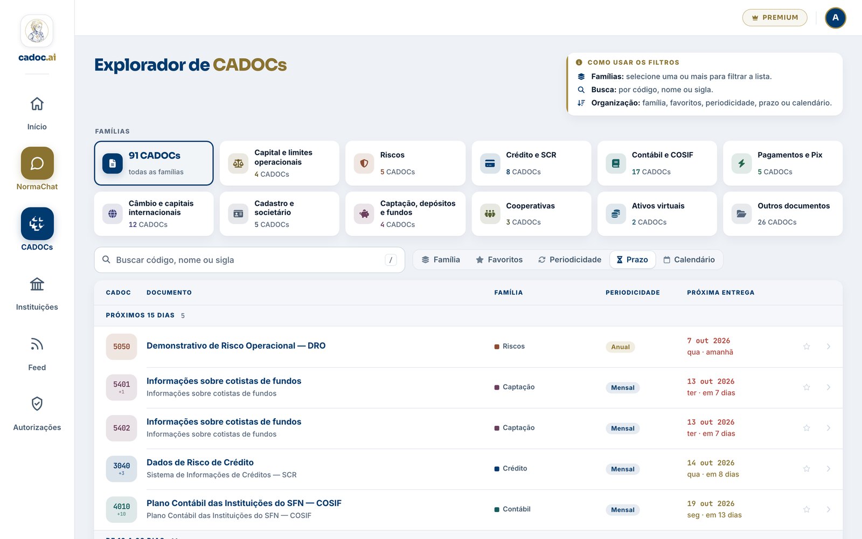Viewport: 862px width, 539px height.
Task: Favorite the DRO row star
Action: [807, 347]
